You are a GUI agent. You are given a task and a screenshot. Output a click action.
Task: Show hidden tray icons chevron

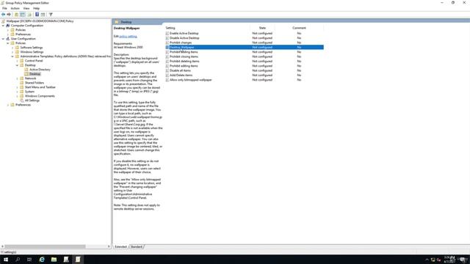click(x=427, y=260)
